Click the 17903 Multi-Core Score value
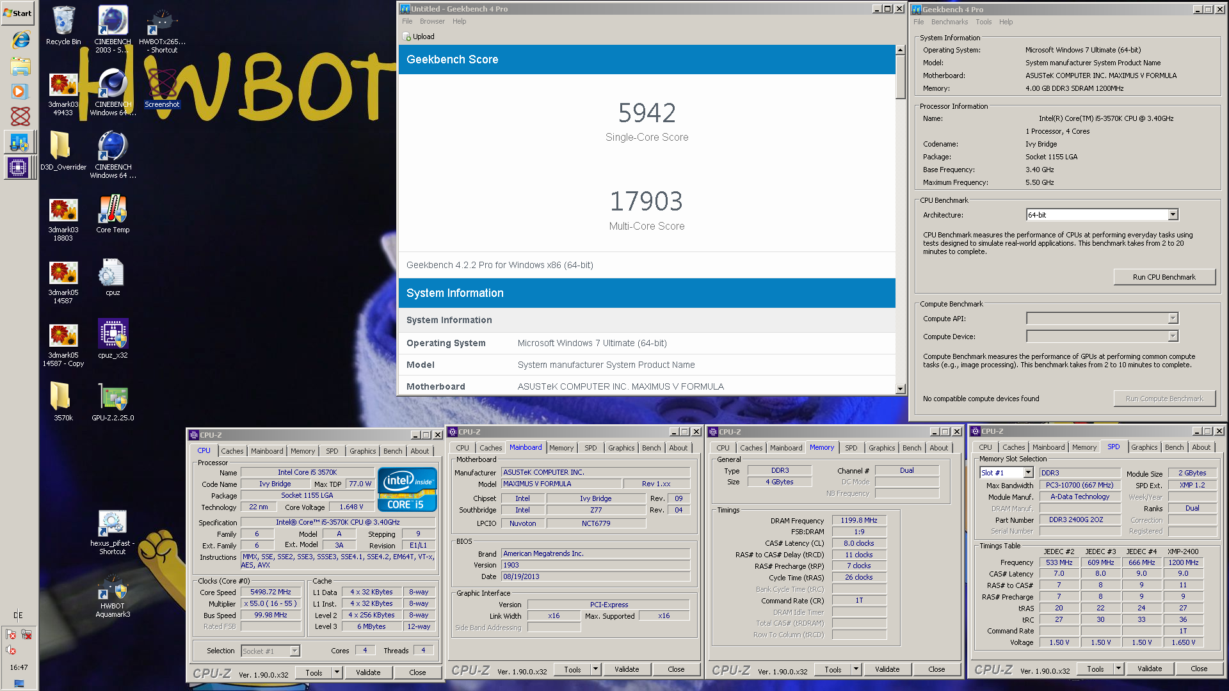 point(647,202)
